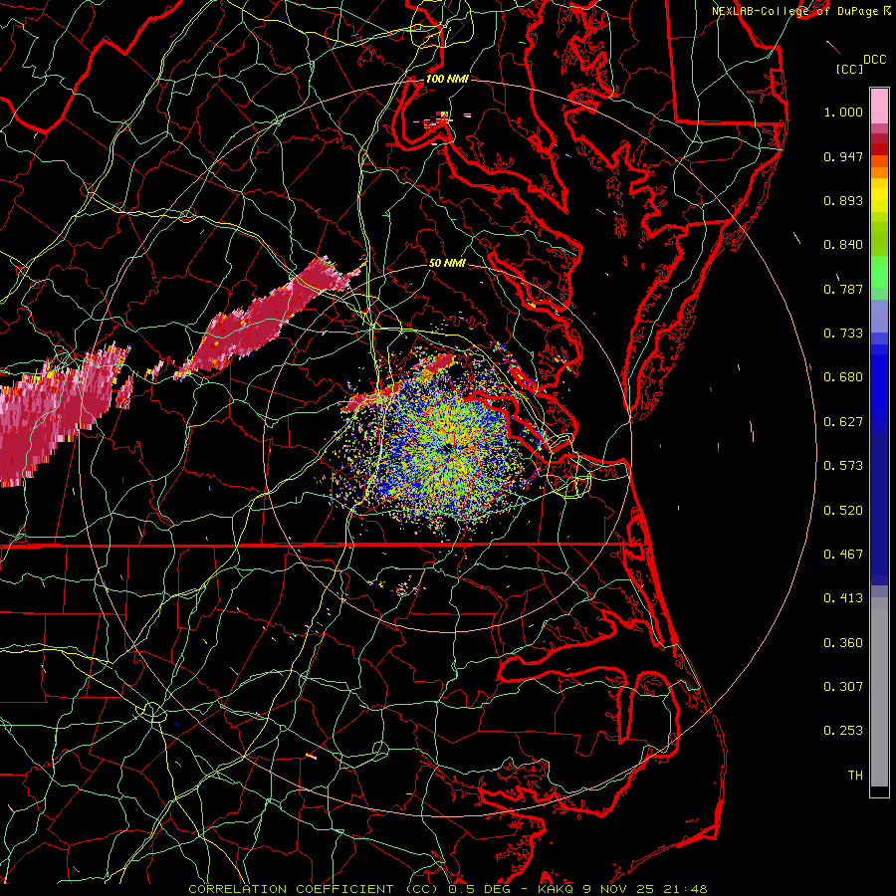Click the TH label at the scale bottom
The image size is (896, 896).
855,776
